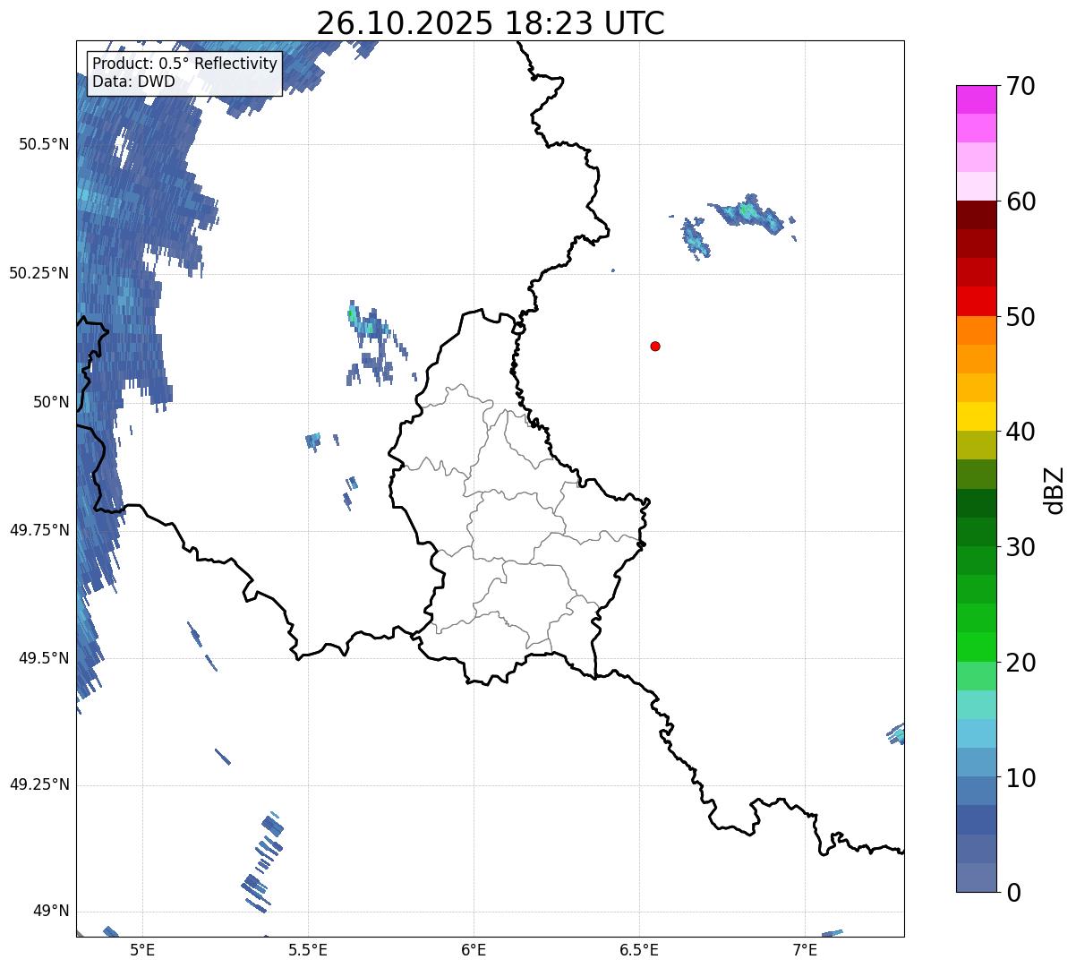Select the 49.5°N latitude label
This screenshot has height=968, width=1076.
pyautogui.click(x=44, y=658)
